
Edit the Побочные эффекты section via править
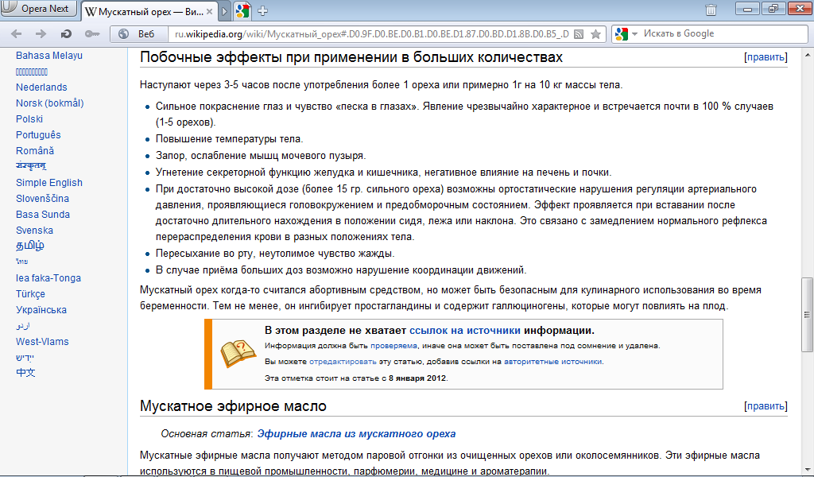[x=766, y=57]
